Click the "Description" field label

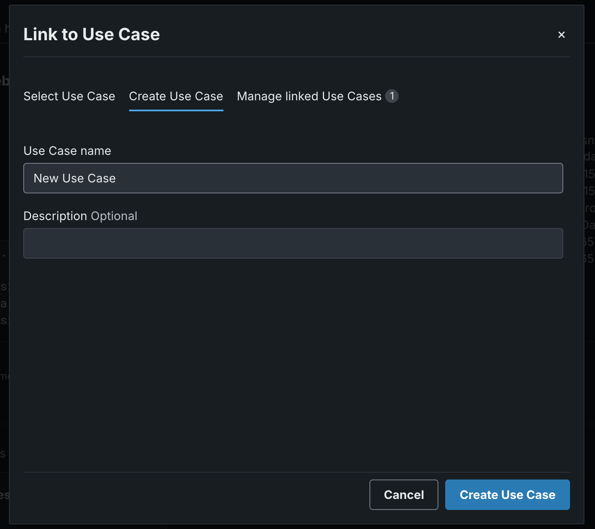(x=55, y=216)
